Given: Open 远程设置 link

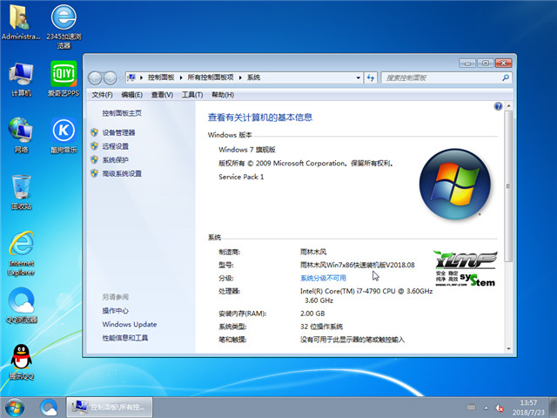Looking at the screenshot, I should [x=116, y=146].
